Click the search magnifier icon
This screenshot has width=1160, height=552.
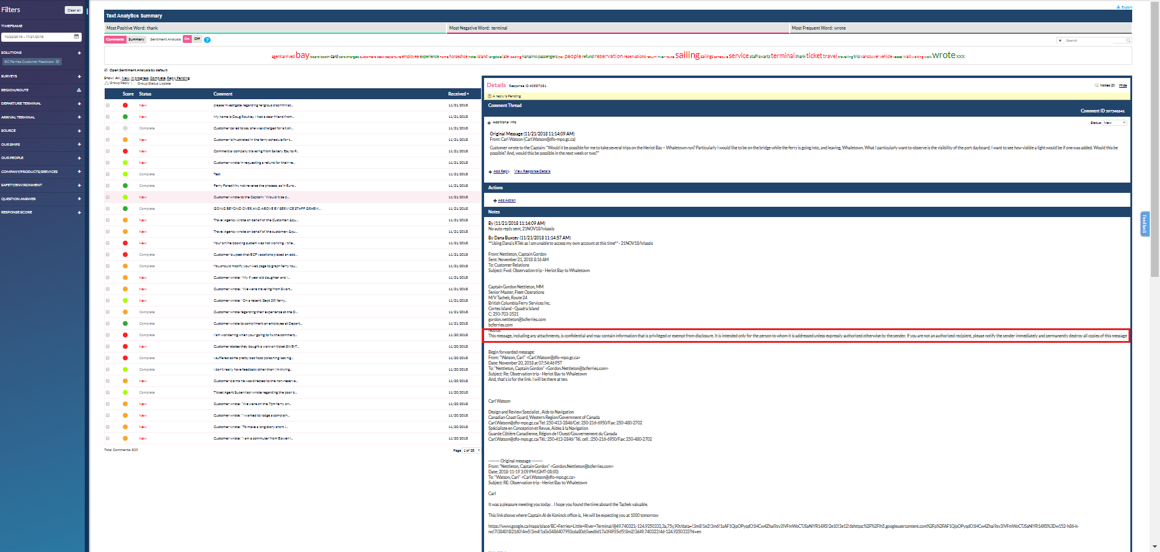coord(1128,41)
